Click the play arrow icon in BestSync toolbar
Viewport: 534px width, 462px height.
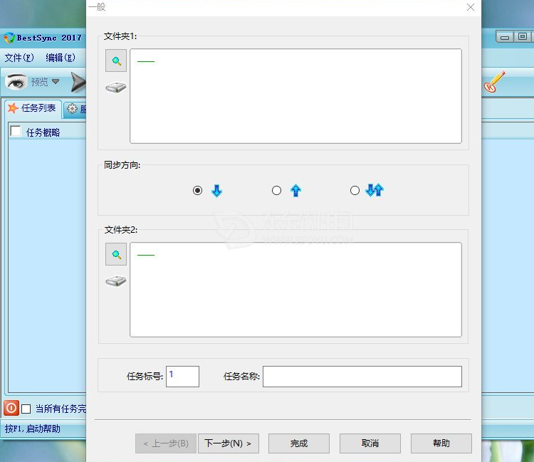[x=78, y=82]
